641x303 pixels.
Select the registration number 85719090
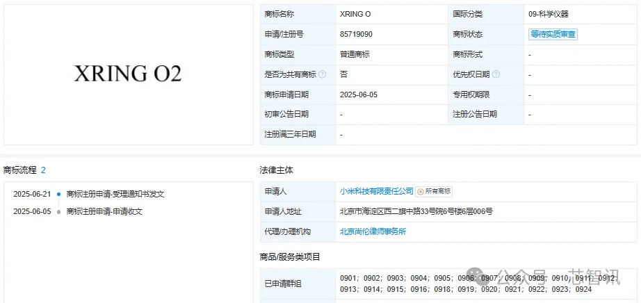pos(356,34)
